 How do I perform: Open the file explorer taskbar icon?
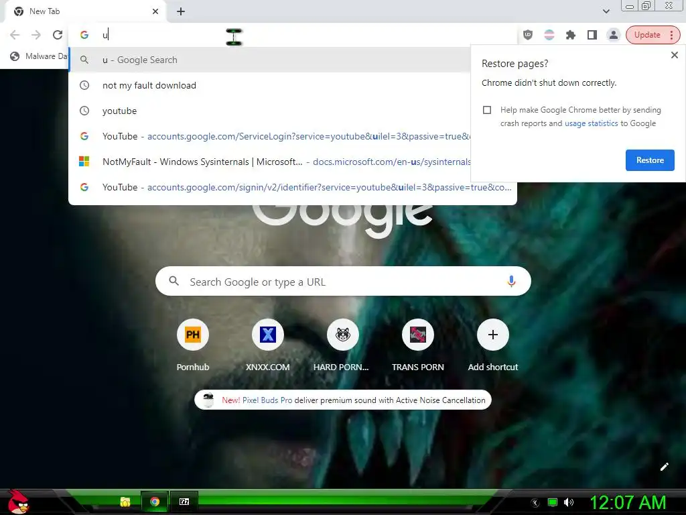(125, 502)
